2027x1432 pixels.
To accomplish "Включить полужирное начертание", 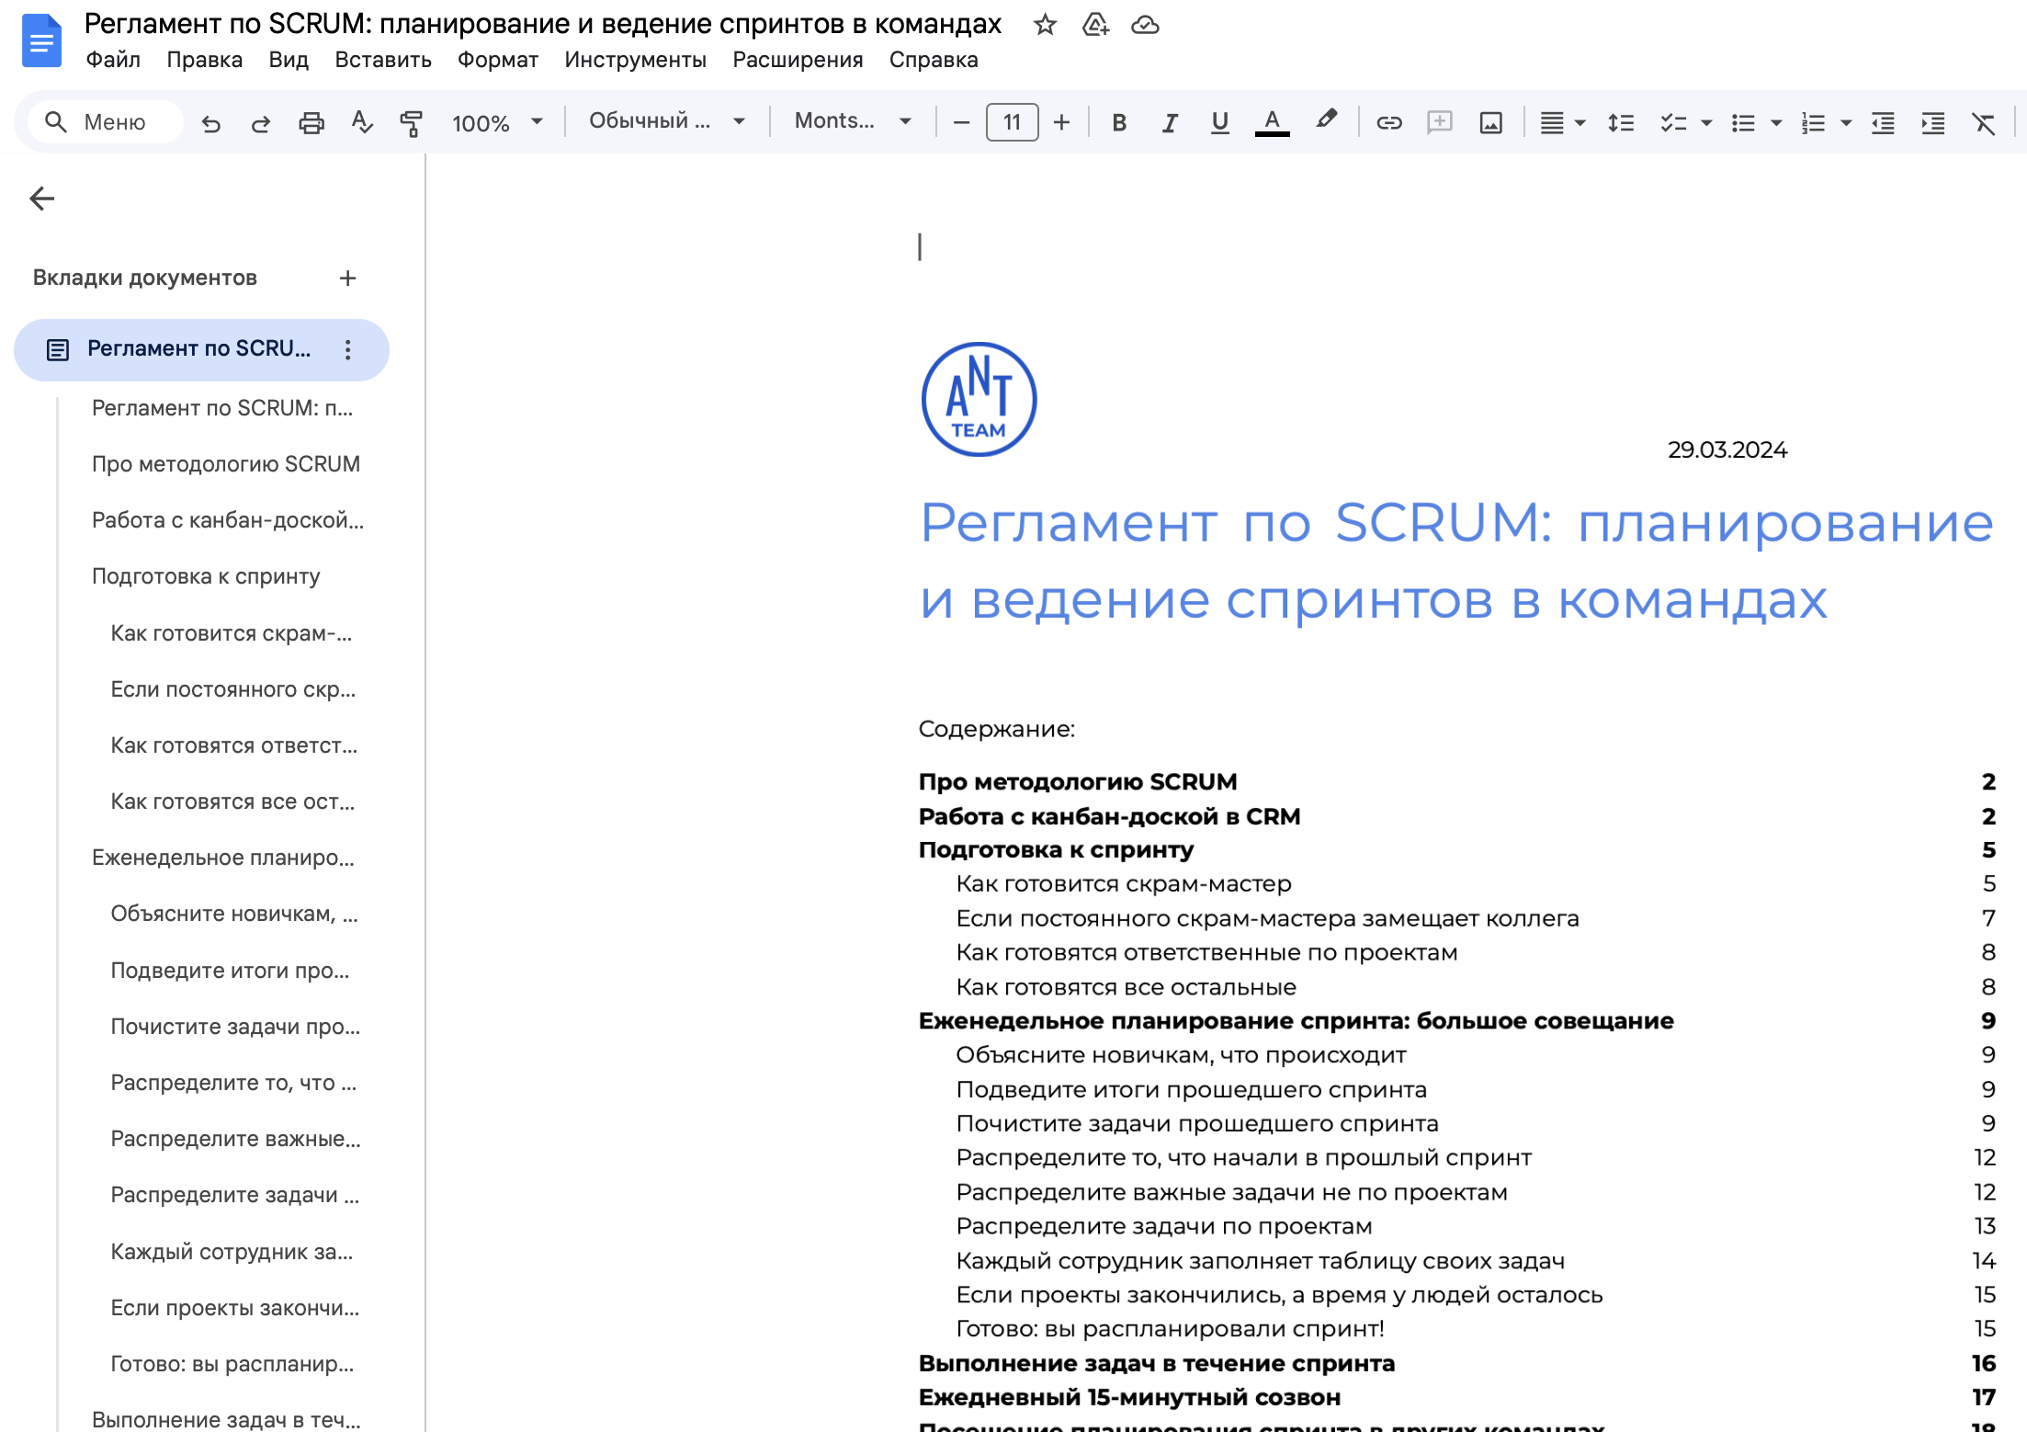I will tap(1119, 121).
